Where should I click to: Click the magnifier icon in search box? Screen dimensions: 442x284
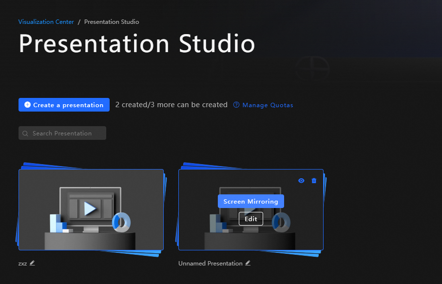25,133
